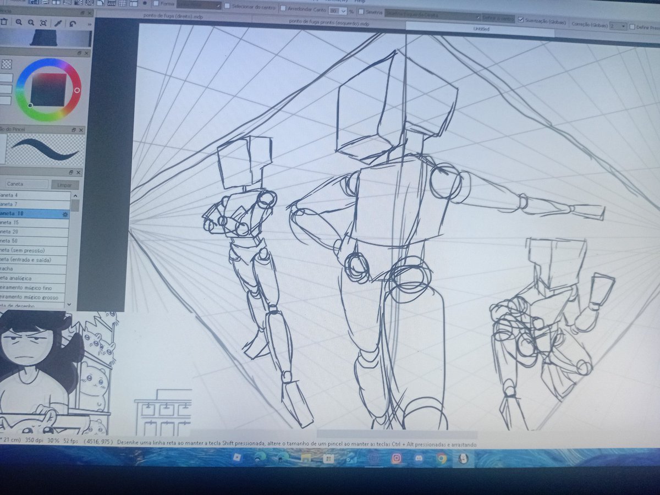Click the navigator toolbar overflow chevron

[89, 24]
